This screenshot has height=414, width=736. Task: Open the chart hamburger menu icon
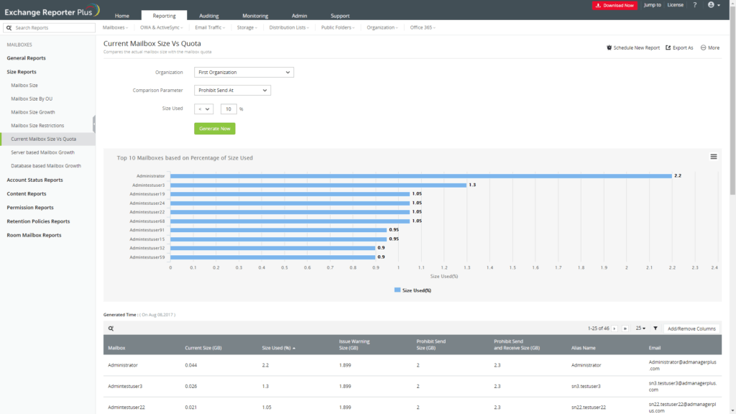point(714,157)
